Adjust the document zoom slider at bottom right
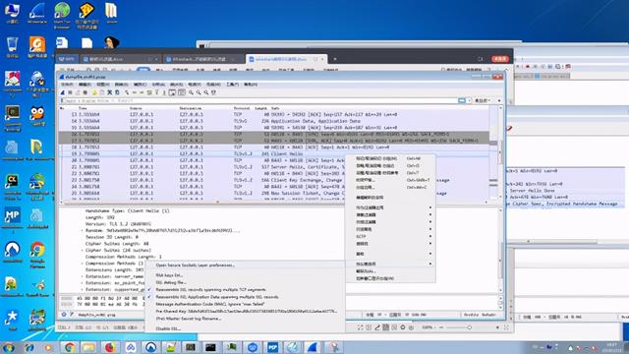The width and height of the screenshot is (629, 354). 469,327
